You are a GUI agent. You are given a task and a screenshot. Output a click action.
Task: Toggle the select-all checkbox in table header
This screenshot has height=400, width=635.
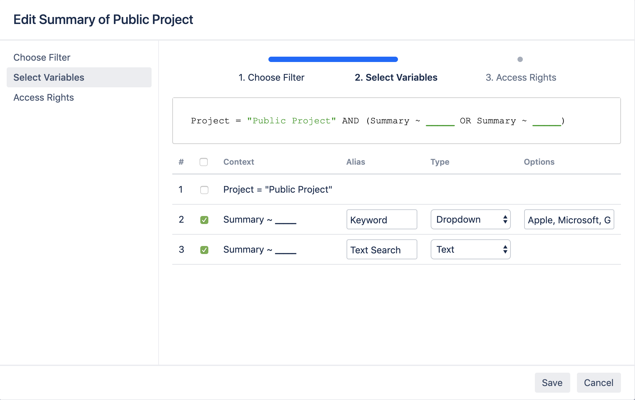point(204,162)
